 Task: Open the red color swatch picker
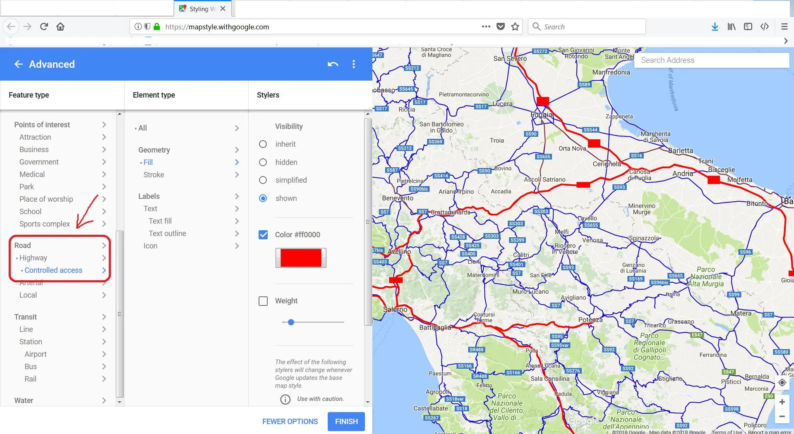(x=301, y=258)
